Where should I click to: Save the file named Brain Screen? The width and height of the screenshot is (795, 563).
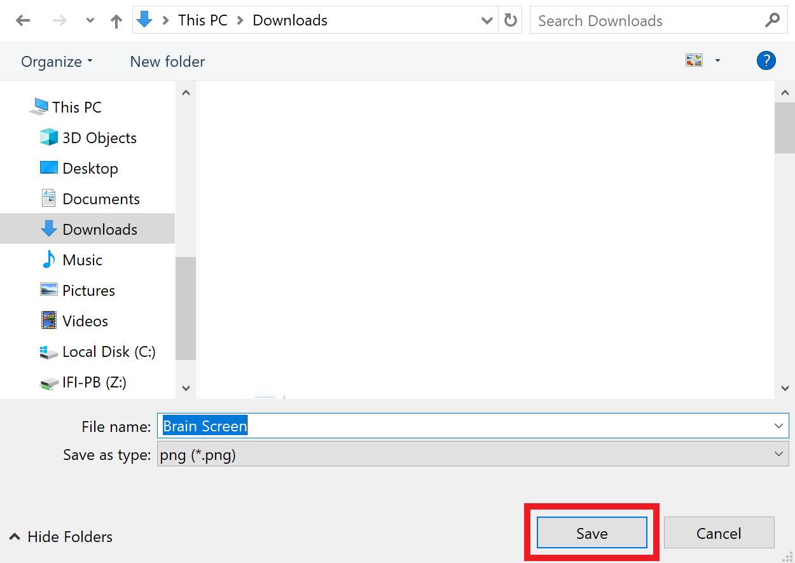pyautogui.click(x=591, y=533)
